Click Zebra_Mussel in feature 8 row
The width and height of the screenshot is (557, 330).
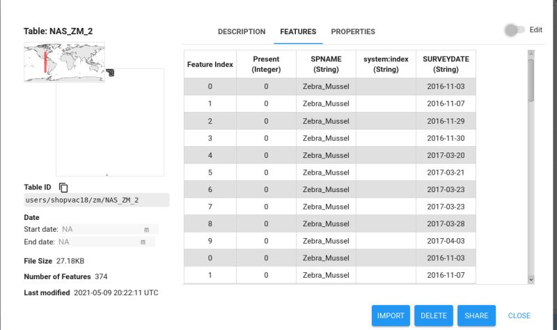pos(326,223)
